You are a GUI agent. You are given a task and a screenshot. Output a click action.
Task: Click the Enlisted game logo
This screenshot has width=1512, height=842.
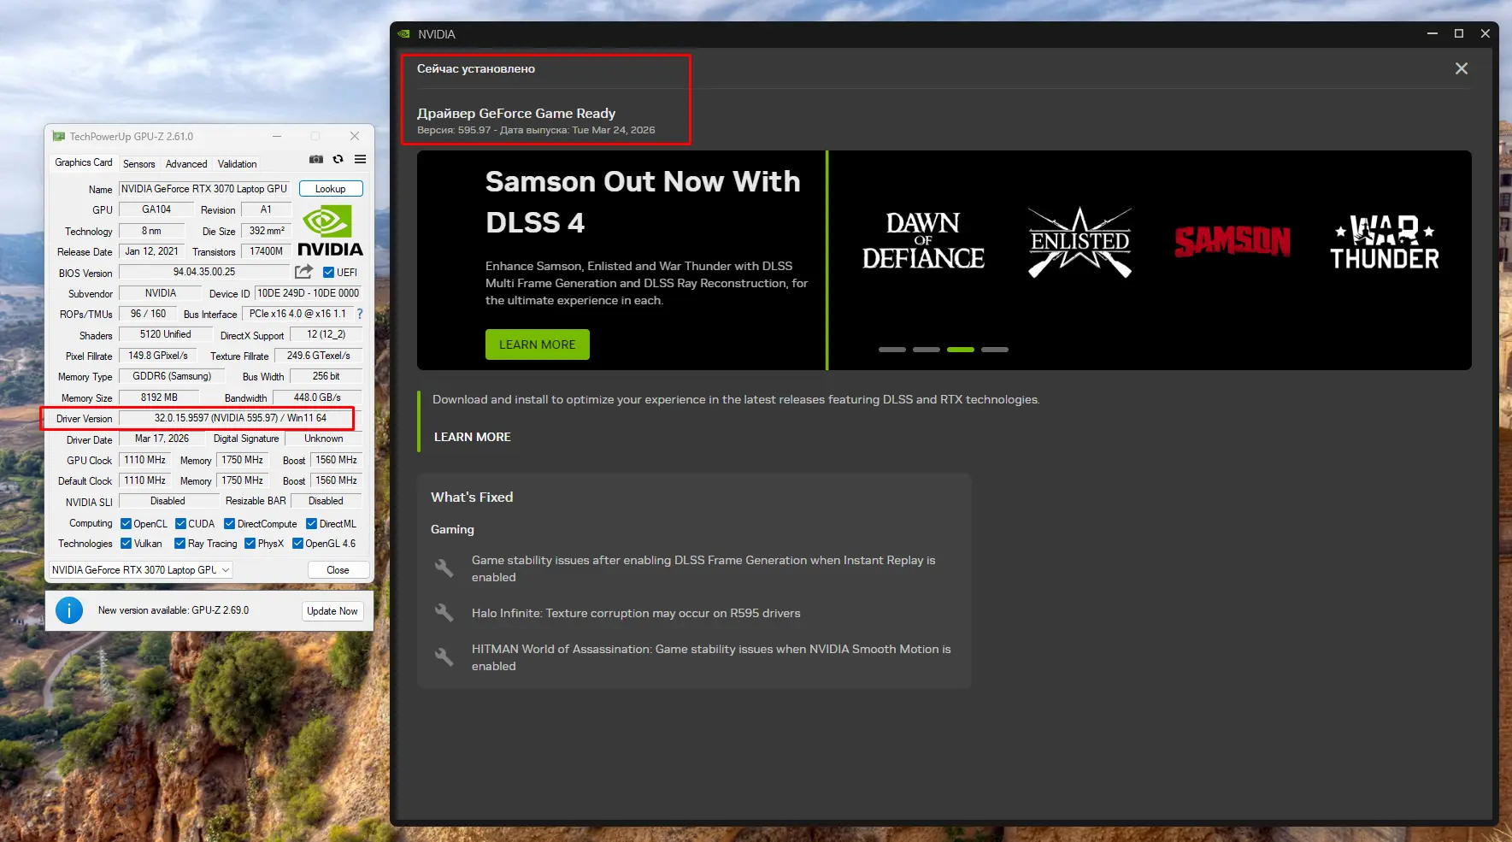[1080, 242]
